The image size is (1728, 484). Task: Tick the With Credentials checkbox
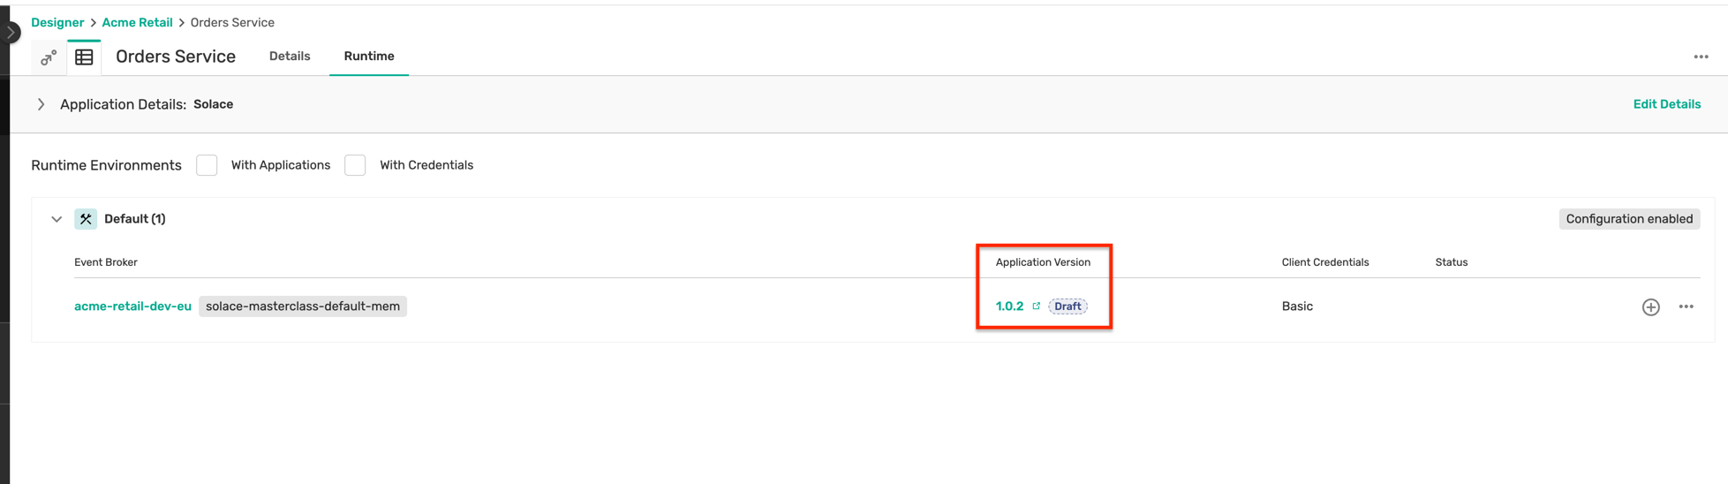[x=355, y=165]
